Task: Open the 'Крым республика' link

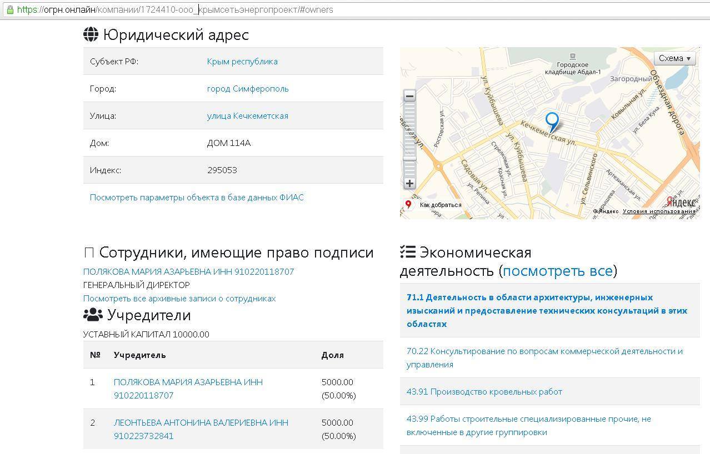Action: (242, 62)
